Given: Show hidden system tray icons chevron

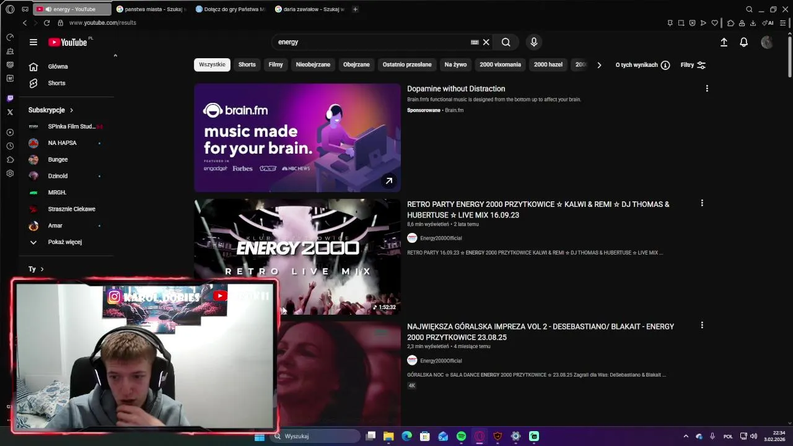Looking at the screenshot, I should [686, 436].
